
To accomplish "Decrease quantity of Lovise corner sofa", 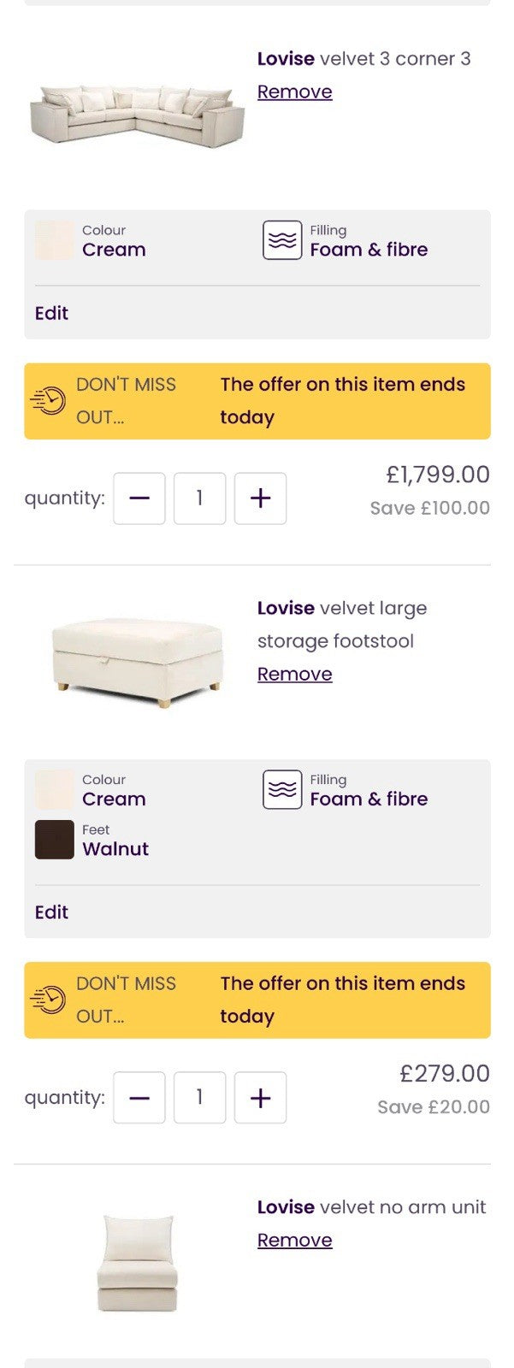I will click(x=139, y=498).
